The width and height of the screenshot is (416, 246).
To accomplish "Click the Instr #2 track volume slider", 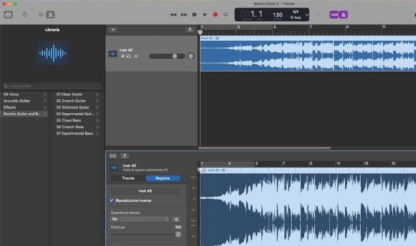I will point(167,56).
